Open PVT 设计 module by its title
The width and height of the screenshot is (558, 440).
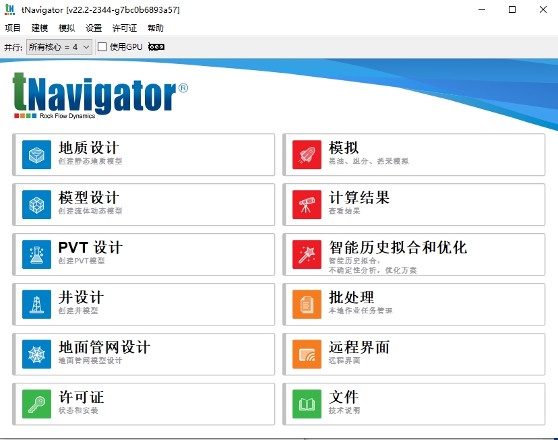tap(91, 247)
